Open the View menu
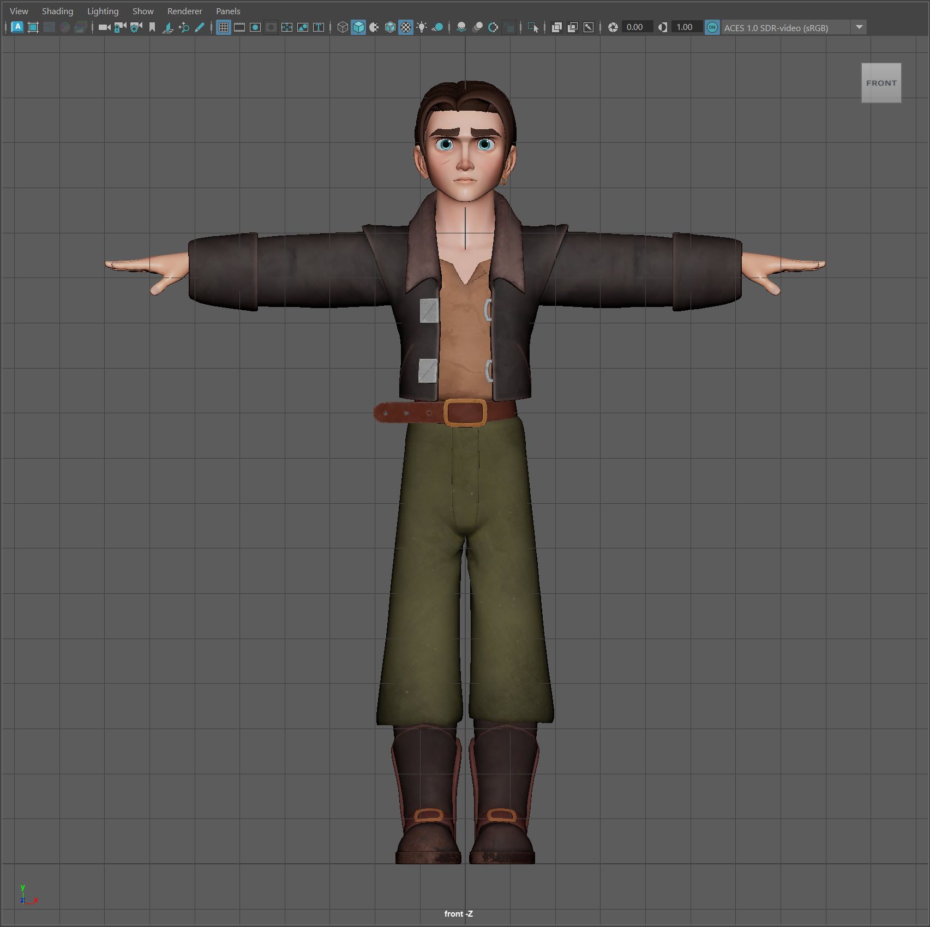 coord(19,11)
